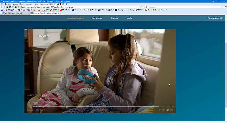The image size is (227, 123).
Task: Open the Channels tab
Action: (x=114, y=18)
